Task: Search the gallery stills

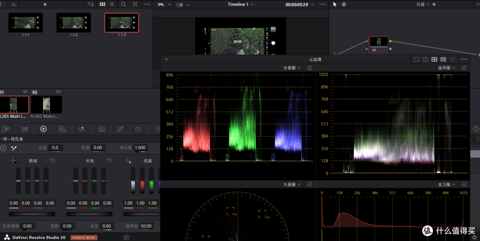Action: [123, 4]
